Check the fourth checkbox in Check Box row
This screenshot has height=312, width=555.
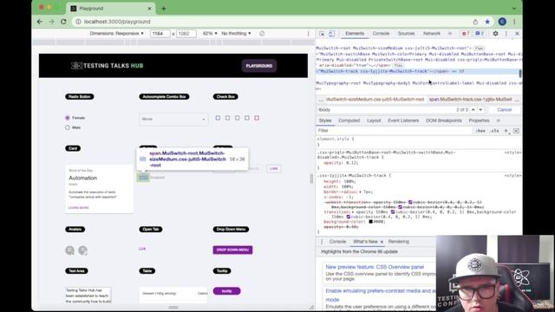point(246,118)
